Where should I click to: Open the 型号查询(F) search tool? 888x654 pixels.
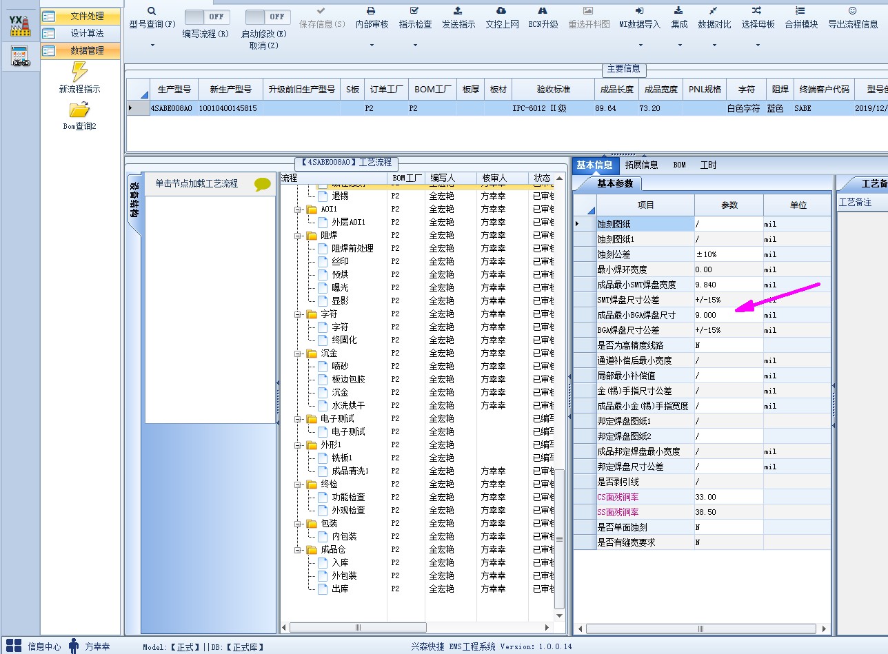point(152,12)
